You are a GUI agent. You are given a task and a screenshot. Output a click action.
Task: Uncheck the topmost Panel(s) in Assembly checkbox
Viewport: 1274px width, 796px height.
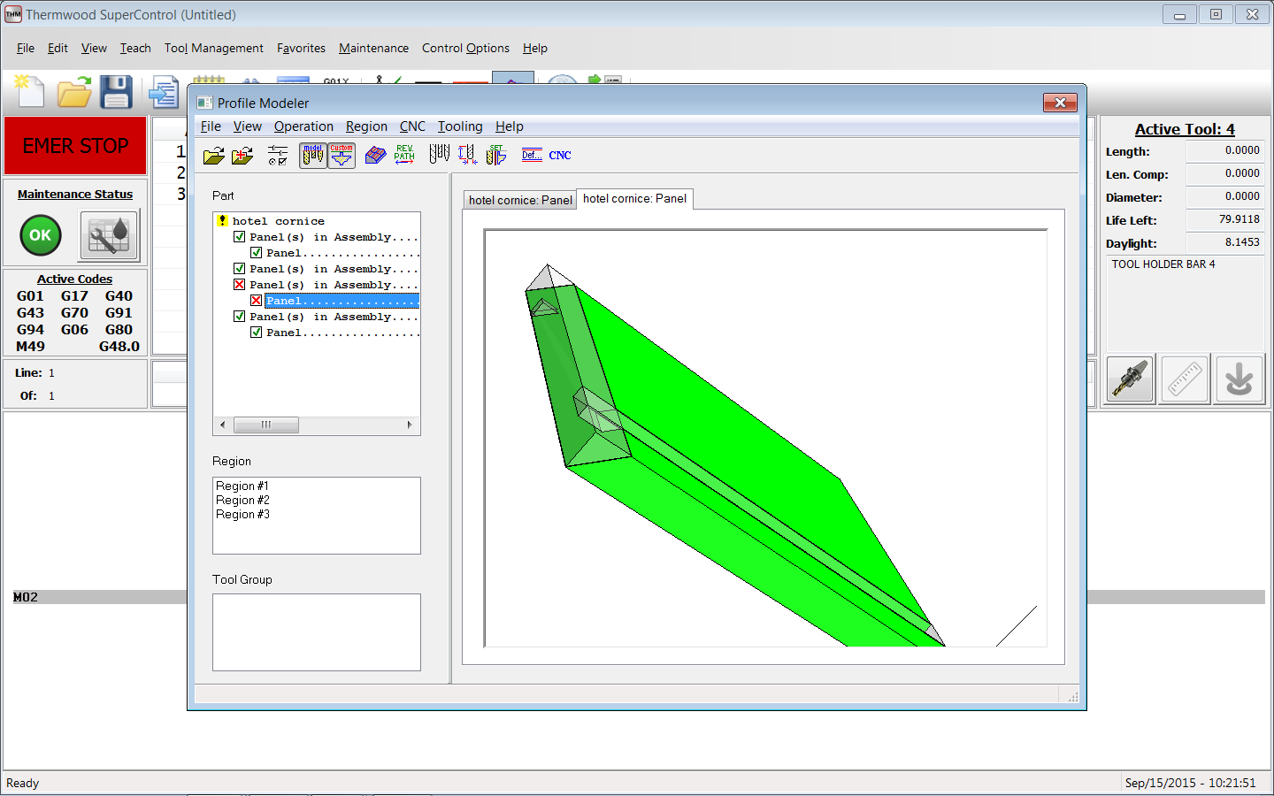pyautogui.click(x=239, y=237)
